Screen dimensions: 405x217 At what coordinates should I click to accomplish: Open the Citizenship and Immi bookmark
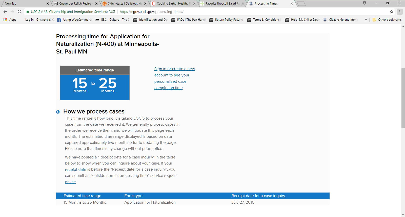click(x=340, y=20)
